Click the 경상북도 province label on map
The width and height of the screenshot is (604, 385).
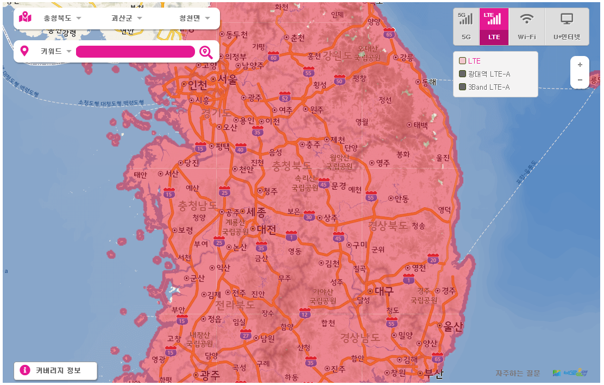pyautogui.click(x=387, y=226)
